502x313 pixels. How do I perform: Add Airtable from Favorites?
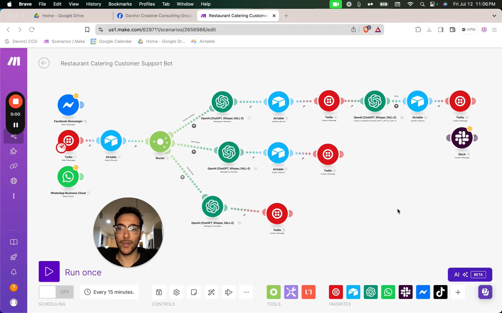click(353, 292)
